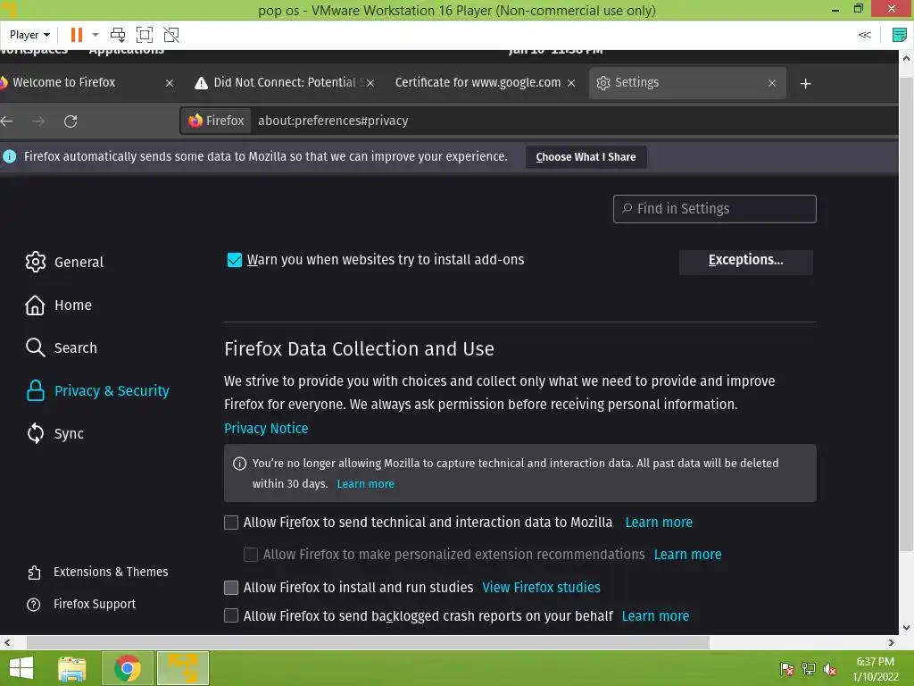Screen dimensions: 914x686
Task: Enable sending backlogged crash reports
Action: click(x=231, y=615)
